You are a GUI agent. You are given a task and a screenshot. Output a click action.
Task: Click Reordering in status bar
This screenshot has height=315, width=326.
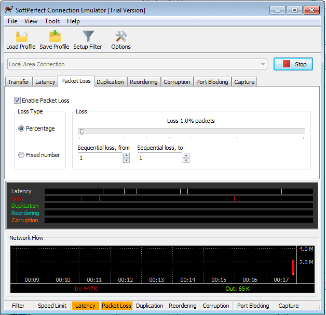pos(183,306)
